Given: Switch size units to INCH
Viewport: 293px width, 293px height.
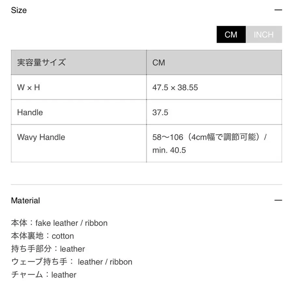Looking at the screenshot, I should tap(264, 35).
